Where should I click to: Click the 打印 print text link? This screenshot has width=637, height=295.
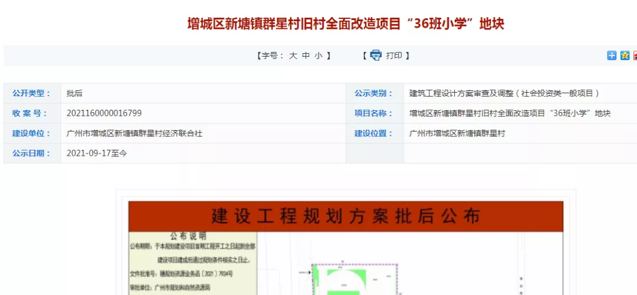click(394, 55)
